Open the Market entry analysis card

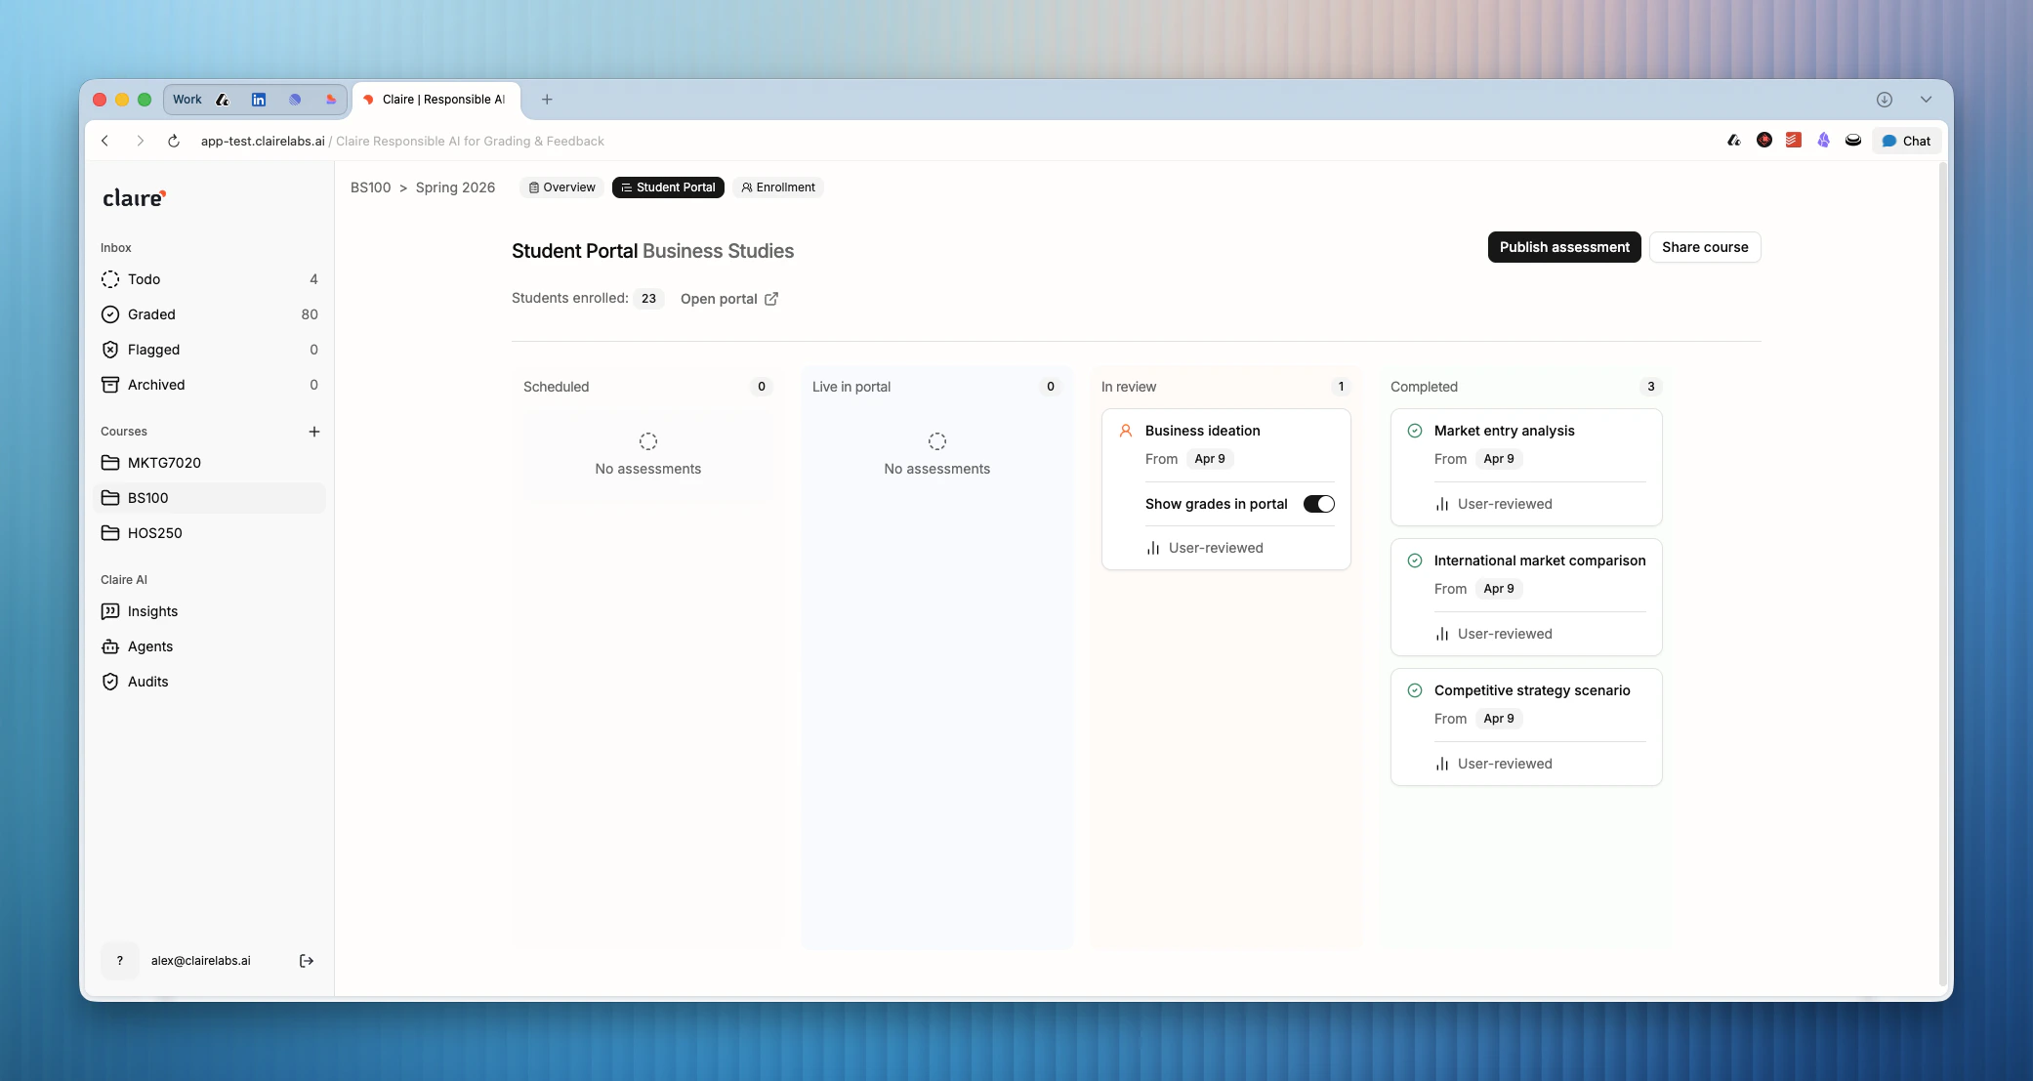point(1504,431)
